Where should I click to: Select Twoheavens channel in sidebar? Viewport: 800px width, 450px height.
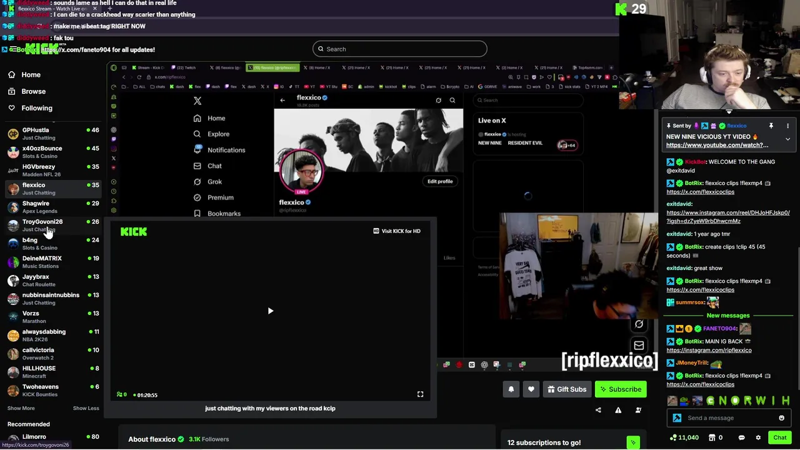pos(53,390)
